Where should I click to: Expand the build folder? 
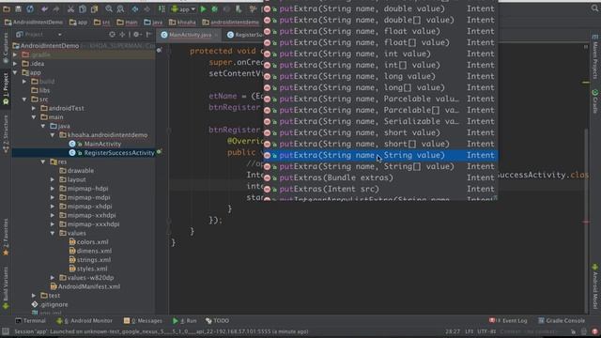tap(24, 82)
